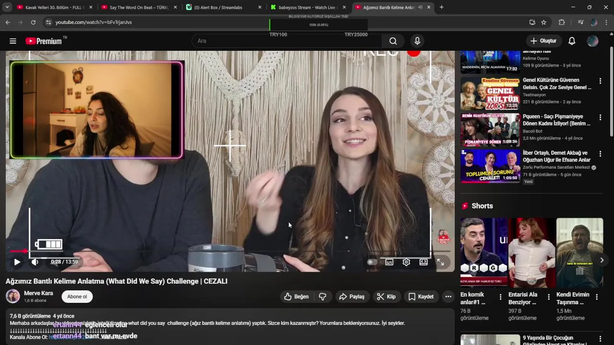Open media controls icon in toolbar

[580, 22]
